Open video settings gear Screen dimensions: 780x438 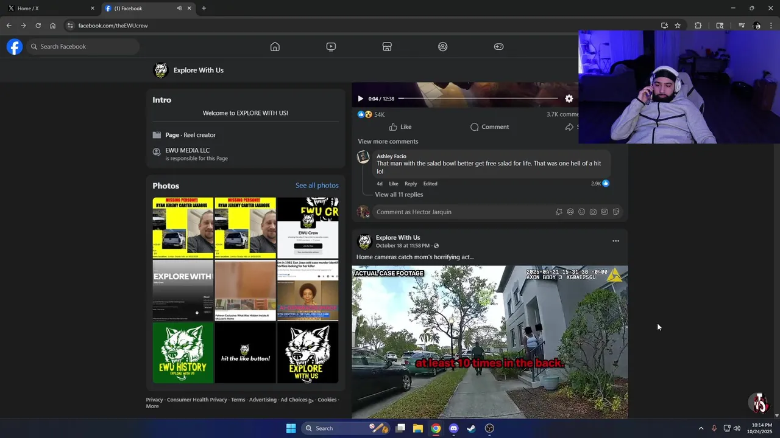(x=569, y=99)
